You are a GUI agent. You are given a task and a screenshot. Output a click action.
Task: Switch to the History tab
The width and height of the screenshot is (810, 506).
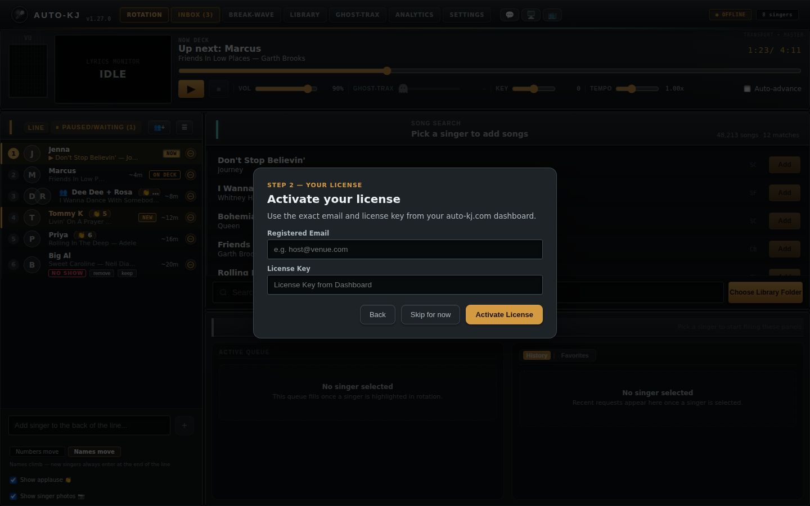pos(537,355)
